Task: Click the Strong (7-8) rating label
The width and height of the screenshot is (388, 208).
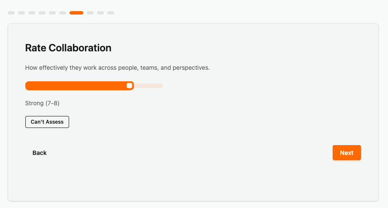Action: (42, 103)
